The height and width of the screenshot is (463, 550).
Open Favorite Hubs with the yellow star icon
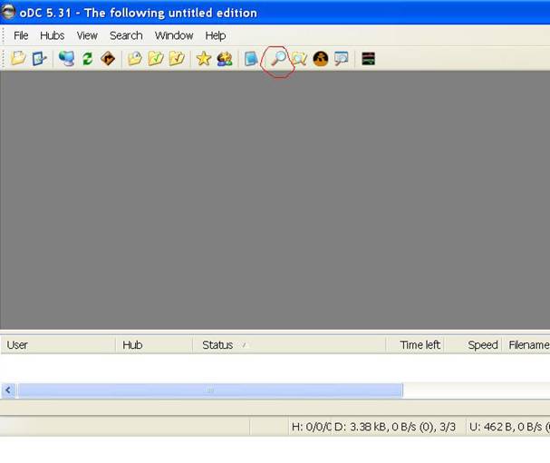pyautogui.click(x=204, y=59)
